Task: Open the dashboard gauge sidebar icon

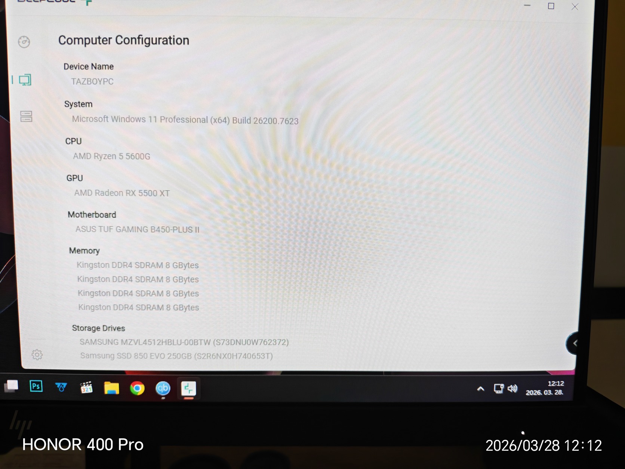Action: click(x=24, y=42)
